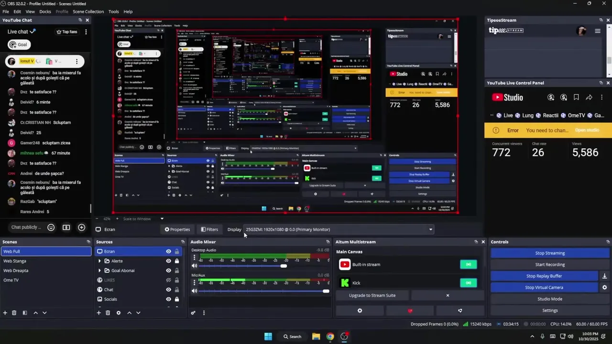This screenshot has width=612, height=344.
Task: Click plus icon beside chat input
Action: click(82, 227)
